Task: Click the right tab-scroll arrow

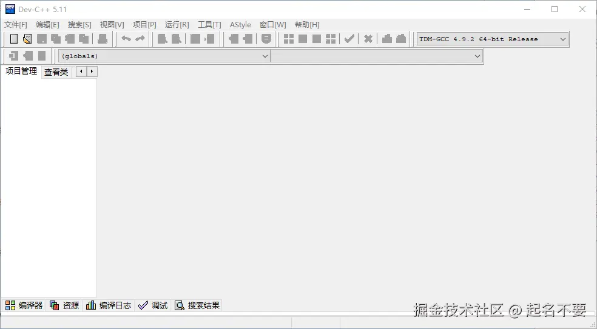Action: [x=92, y=71]
